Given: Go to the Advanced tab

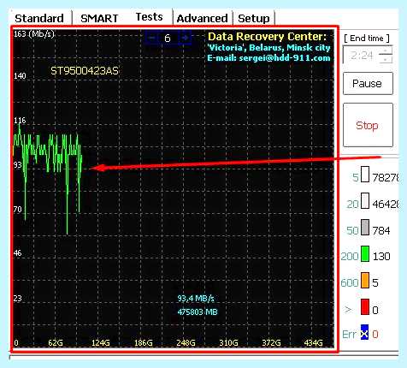Looking at the screenshot, I should (202, 18).
